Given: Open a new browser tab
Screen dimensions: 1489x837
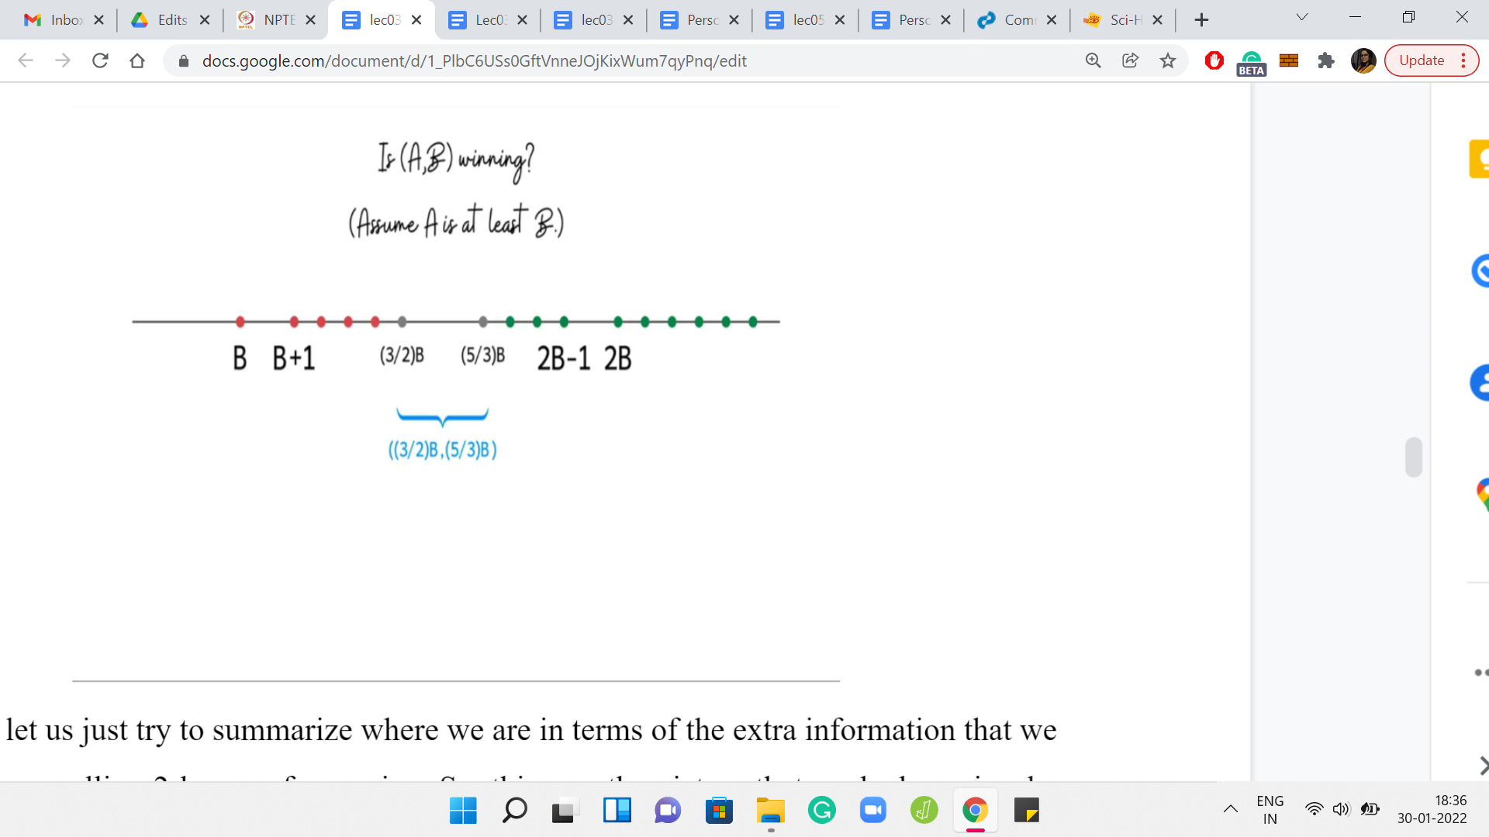Looking at the screenshot, I should click(x=1201, y=20).
